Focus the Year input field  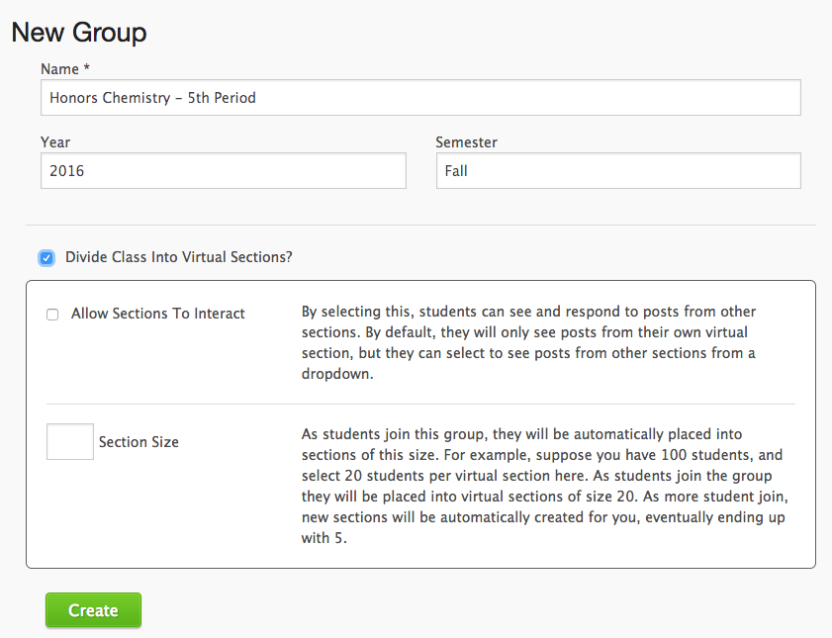[x=223, y=170]
